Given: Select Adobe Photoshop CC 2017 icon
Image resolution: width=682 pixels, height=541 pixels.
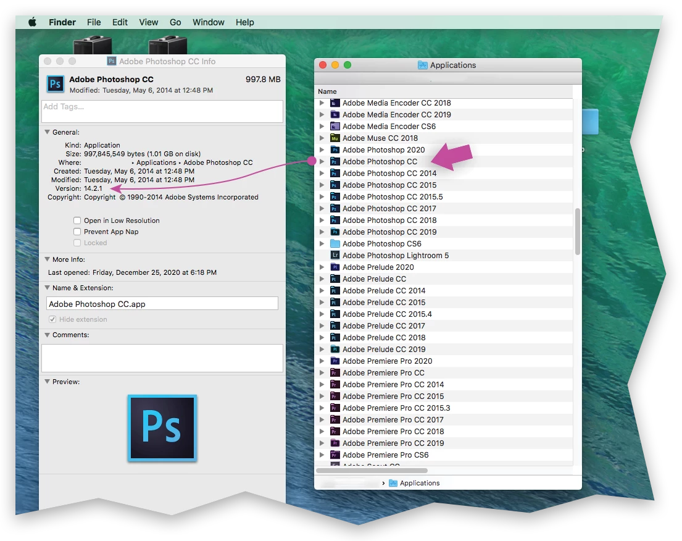Looking at the screenshot, I should (335, 209).
